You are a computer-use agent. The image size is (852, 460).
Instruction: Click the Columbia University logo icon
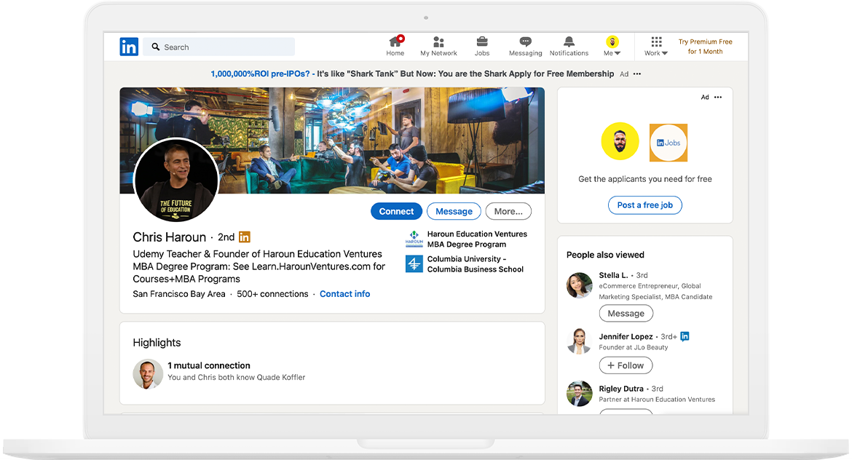tap(414, 264)
